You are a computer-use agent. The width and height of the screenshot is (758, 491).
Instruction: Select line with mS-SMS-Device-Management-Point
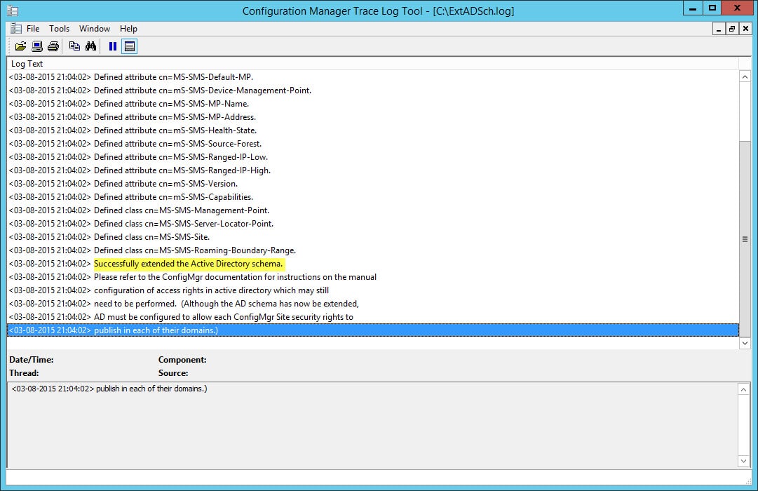coord(373,90)
